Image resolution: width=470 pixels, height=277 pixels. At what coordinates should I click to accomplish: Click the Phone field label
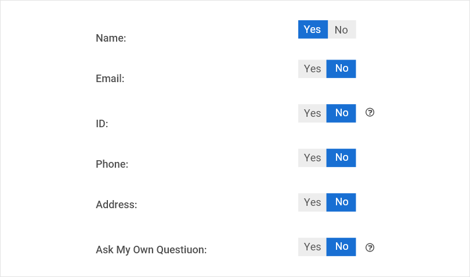112,164
